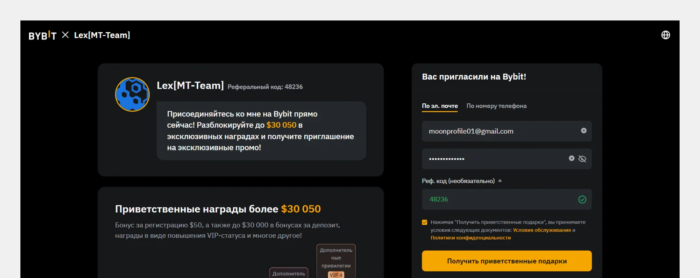Click the get welcome gifts button
700x278 pixels.
click(506, 261)
